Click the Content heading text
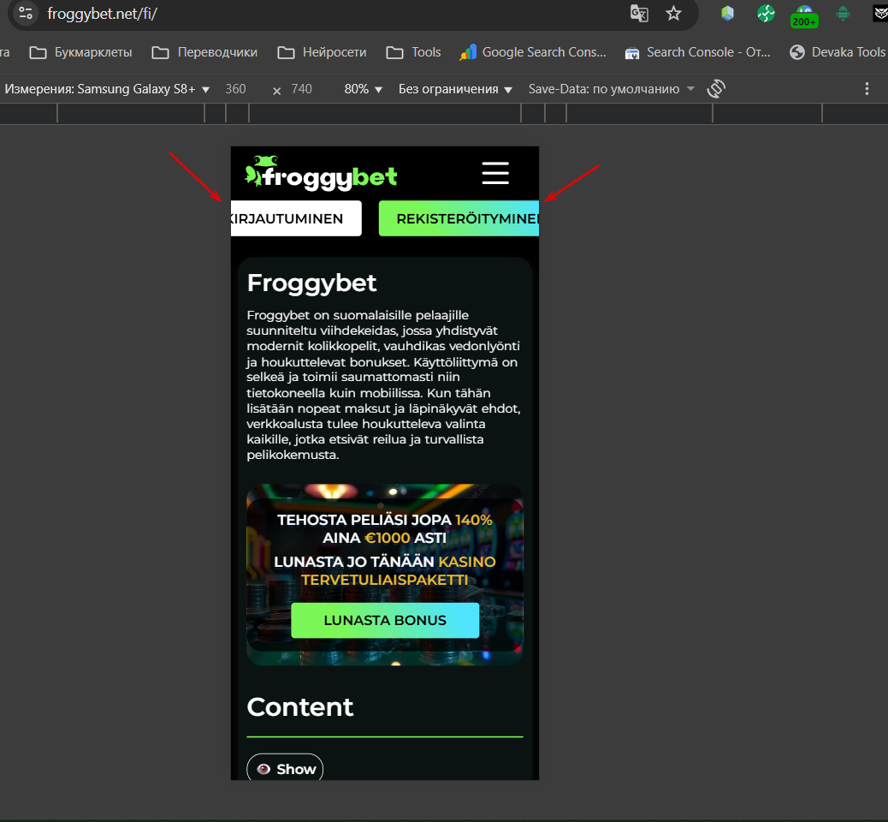This screenshot has width=888, height=822. 300,707
